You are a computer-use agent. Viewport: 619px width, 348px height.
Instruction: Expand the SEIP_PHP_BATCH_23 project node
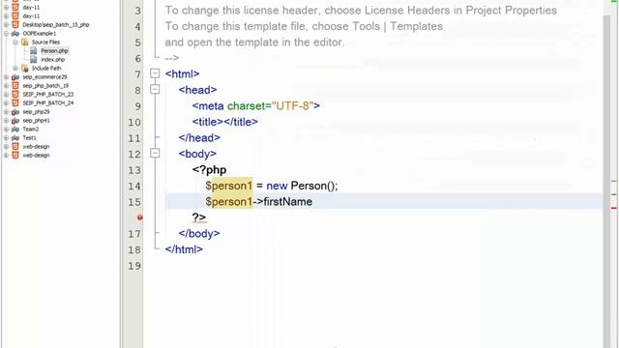pyautogui.click(x=7, y=95)
